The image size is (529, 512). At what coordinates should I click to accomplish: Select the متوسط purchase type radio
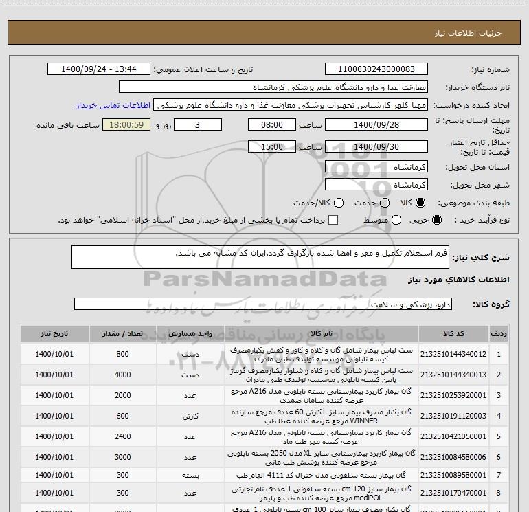(x=396, y=220)
